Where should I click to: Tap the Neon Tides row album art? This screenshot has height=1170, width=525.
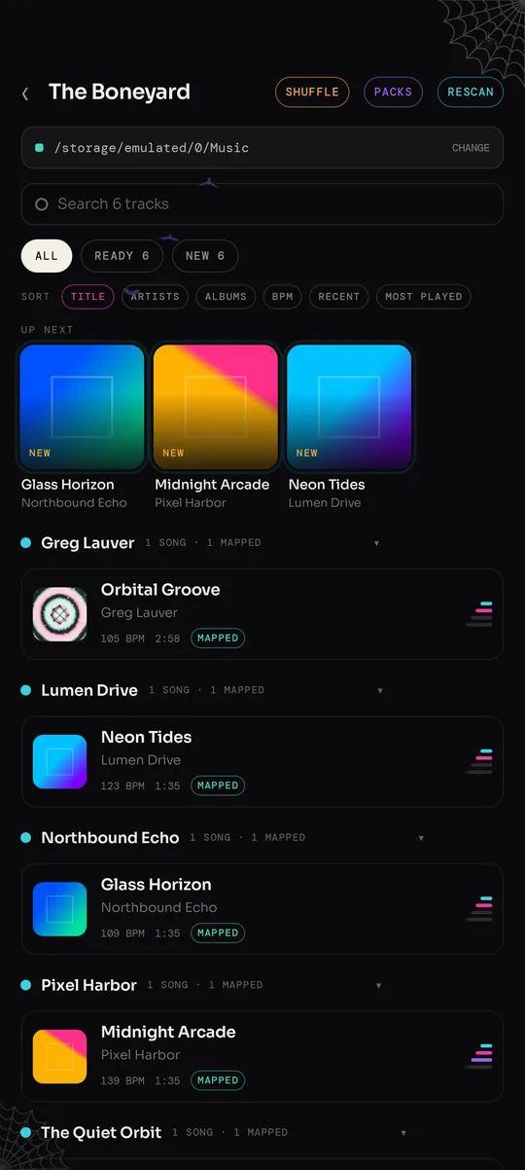pyautogui.click(x=60, y=761)
